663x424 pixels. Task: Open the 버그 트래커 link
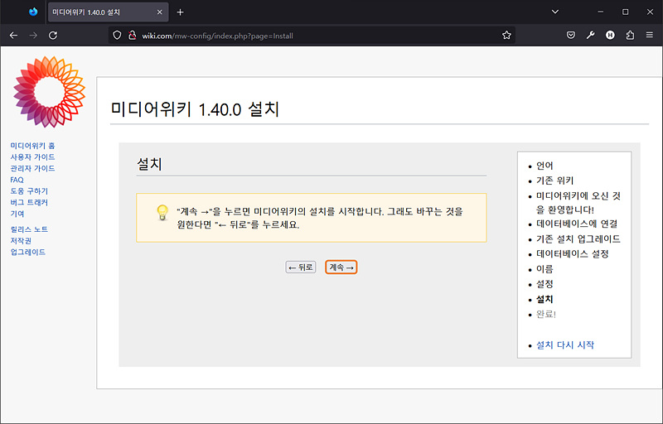(29, 203)
